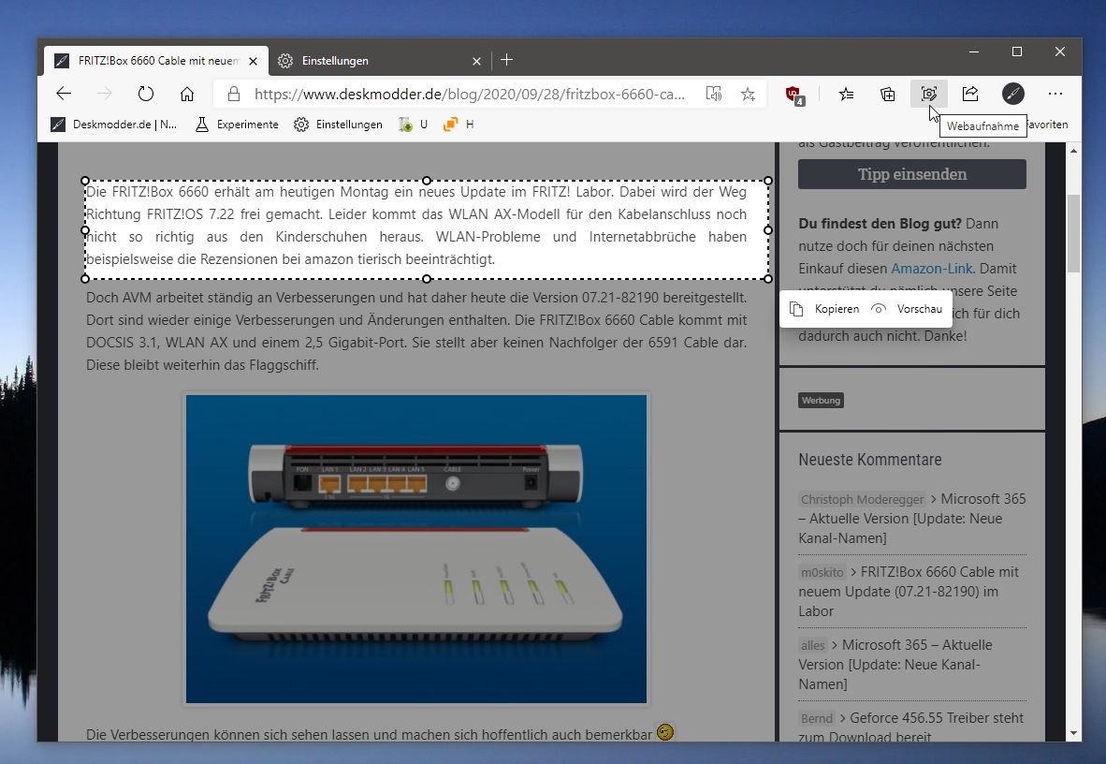Open the Einstellungen bookmark in favorites bar
Screen dimensions: 1106x764
339,125
